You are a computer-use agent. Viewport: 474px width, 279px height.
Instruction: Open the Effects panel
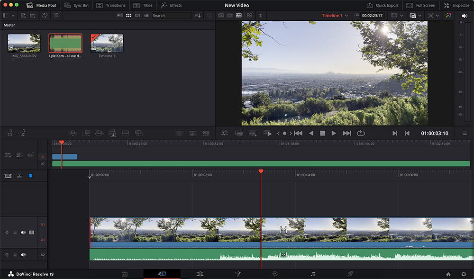171,5
